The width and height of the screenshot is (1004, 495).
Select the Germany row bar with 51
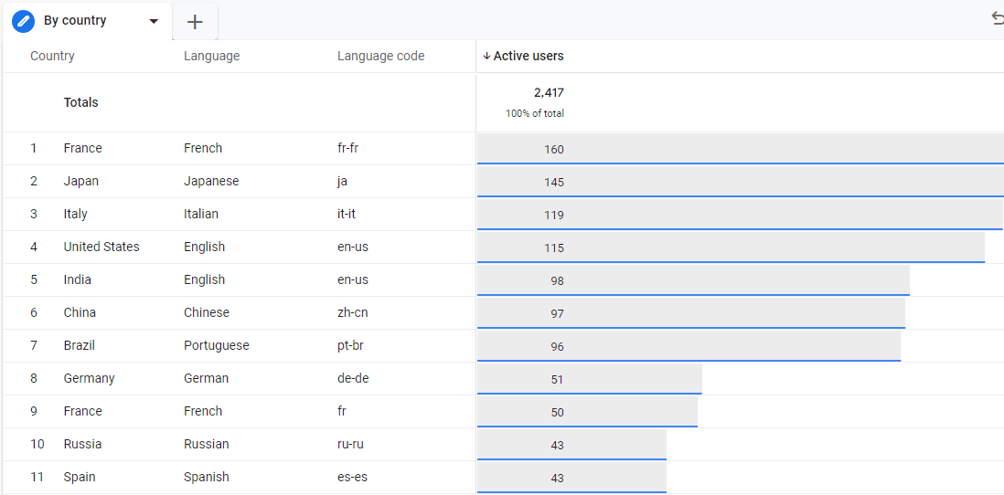[589, 379]
